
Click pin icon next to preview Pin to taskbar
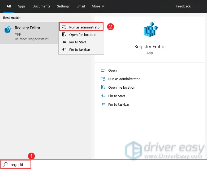[x=103, y=104]
